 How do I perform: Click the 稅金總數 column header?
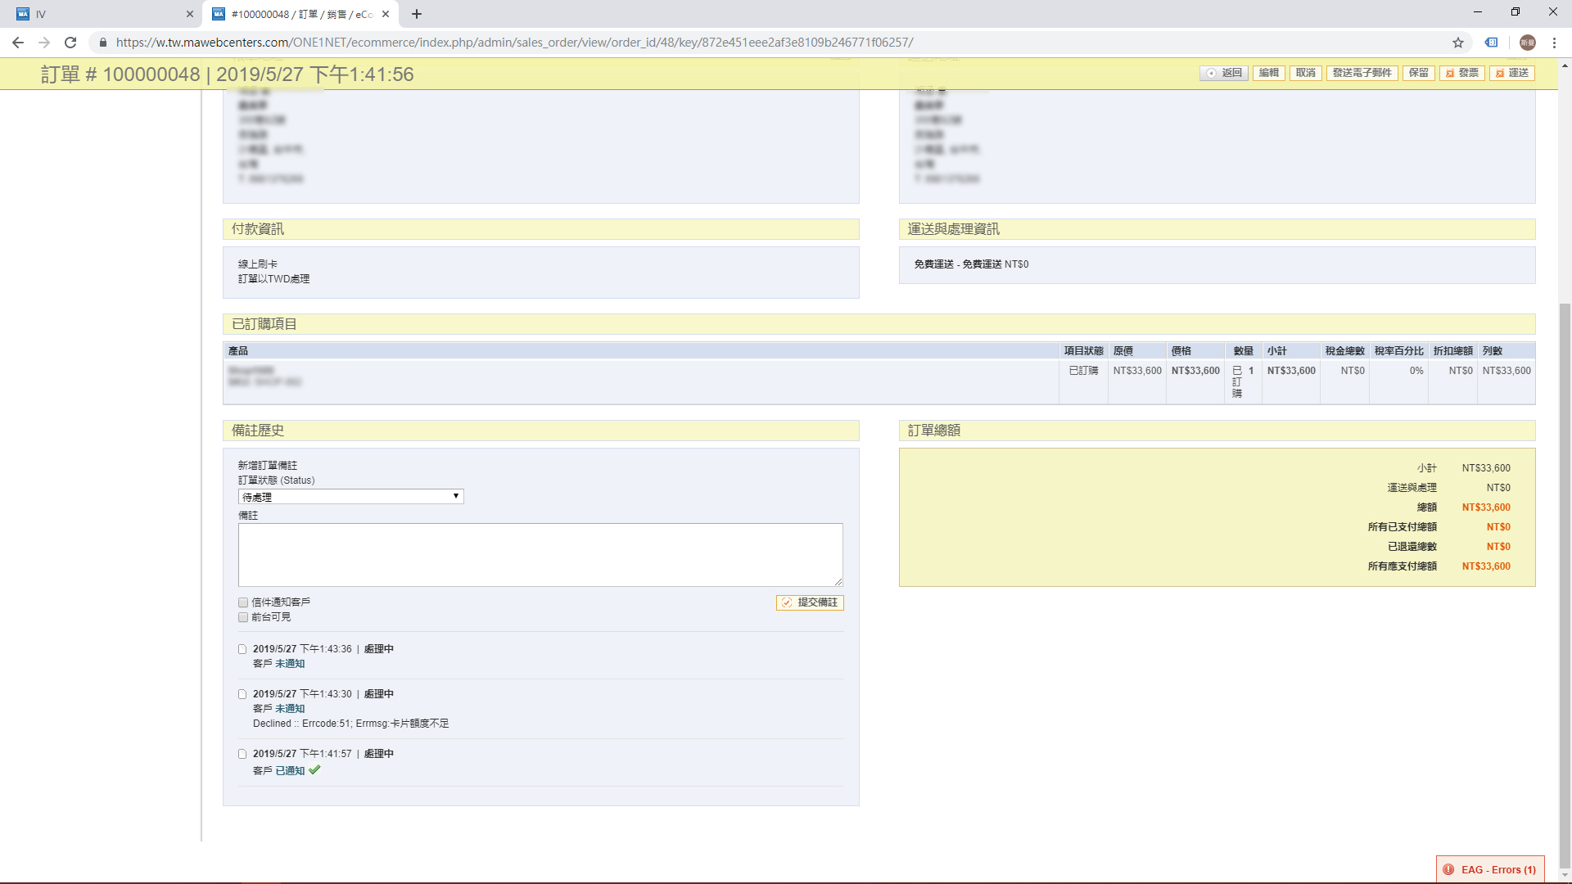pyautogui.click(x=1345, y=351)
